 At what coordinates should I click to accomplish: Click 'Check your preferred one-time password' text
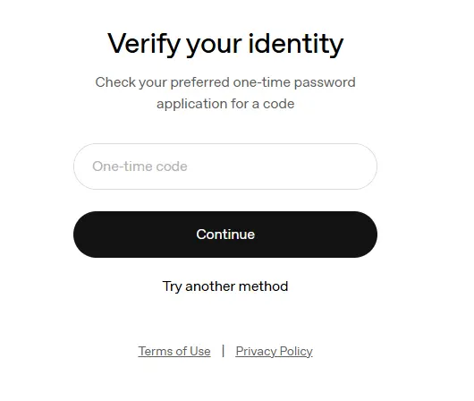(225, 82)
